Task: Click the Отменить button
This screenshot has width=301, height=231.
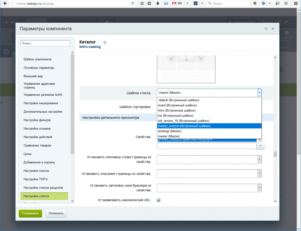Action: 56,213
